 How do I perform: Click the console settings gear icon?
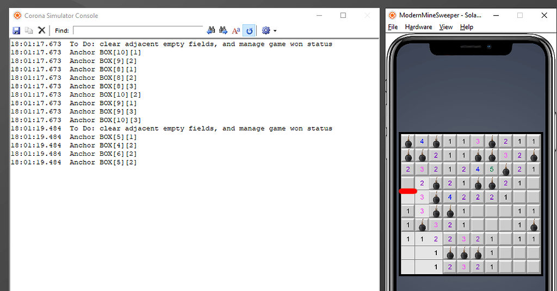pyautogui.click(x=265, y=30)
